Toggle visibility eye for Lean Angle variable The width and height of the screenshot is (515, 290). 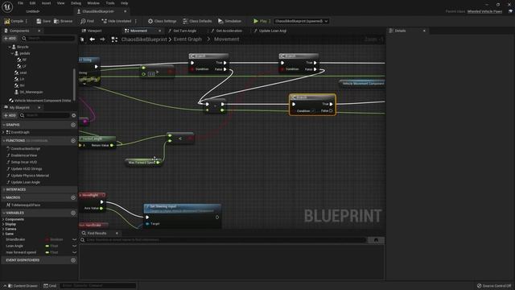pyautogui.click(x=74, y=246)
